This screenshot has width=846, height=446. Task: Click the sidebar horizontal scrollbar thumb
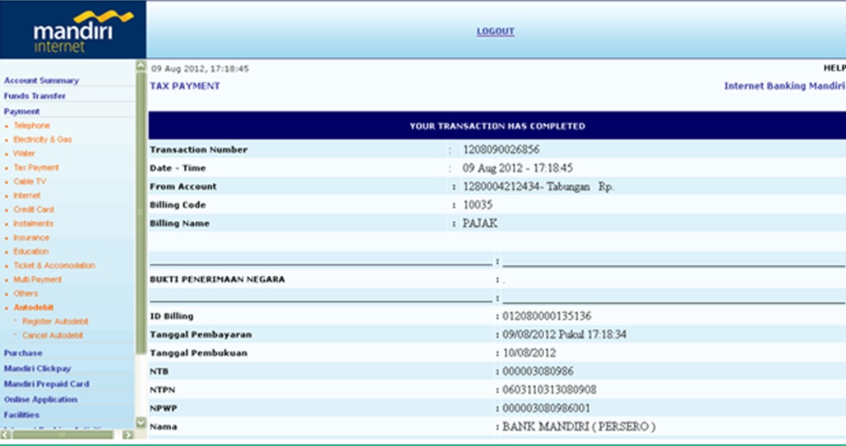point(62,435)
